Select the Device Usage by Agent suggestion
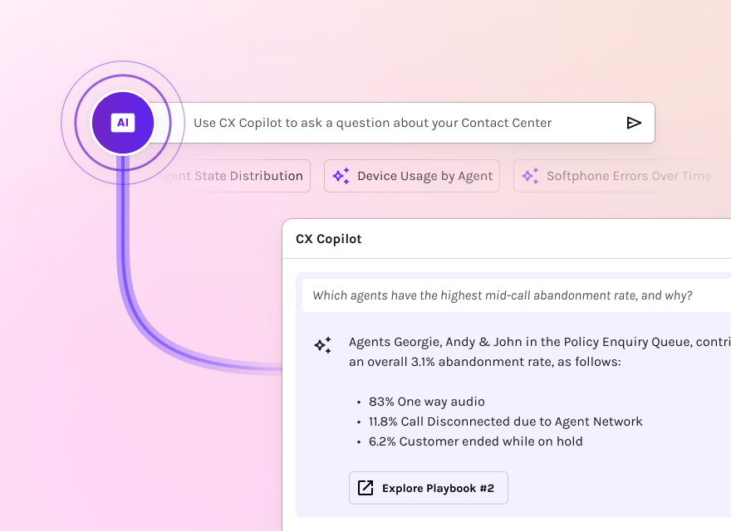Image resolution: width=731 pixels, height=531 pixels. (x=412, y=176)
